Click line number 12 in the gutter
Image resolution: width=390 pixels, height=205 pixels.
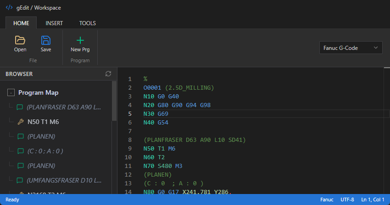point(128,174)
